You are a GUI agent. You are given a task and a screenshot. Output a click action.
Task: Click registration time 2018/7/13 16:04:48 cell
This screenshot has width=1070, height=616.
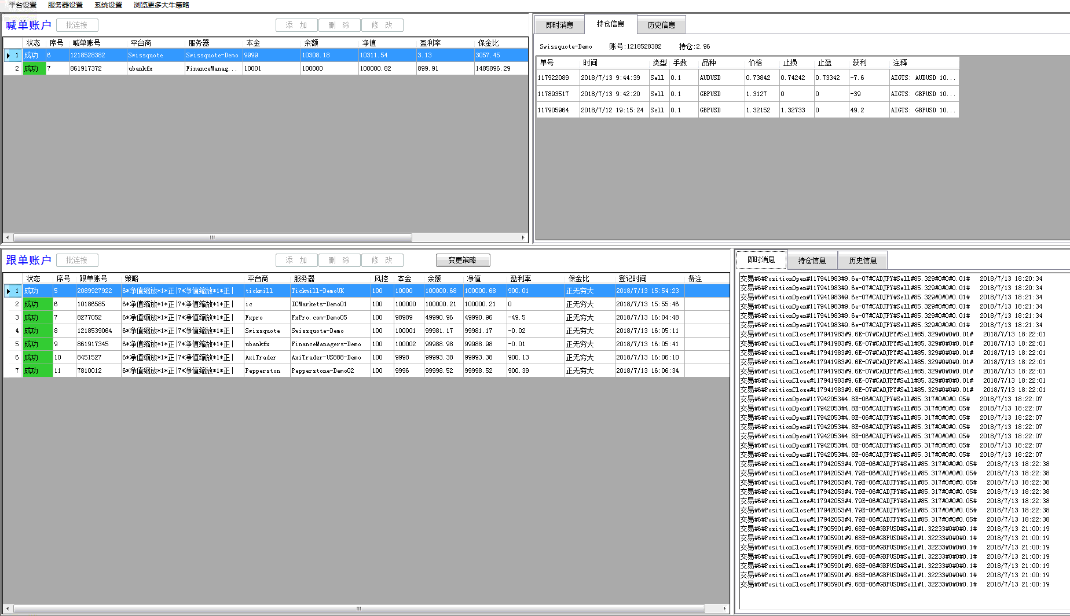(x=649, y=318)
